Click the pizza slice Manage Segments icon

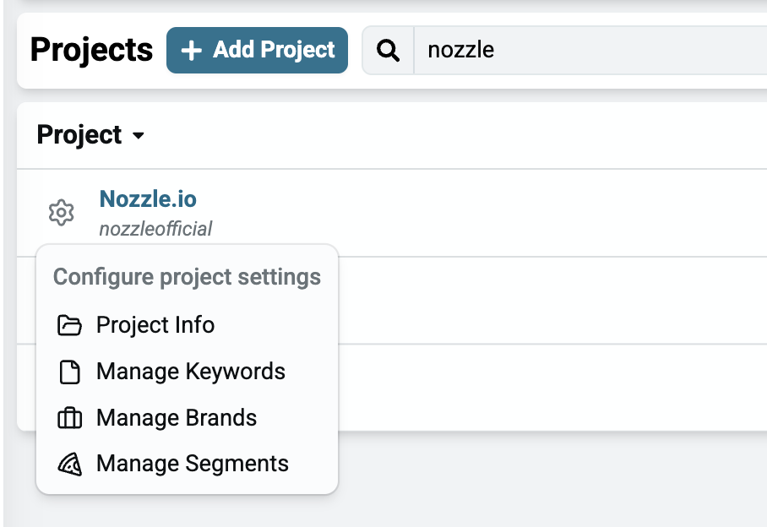point(69,464)
